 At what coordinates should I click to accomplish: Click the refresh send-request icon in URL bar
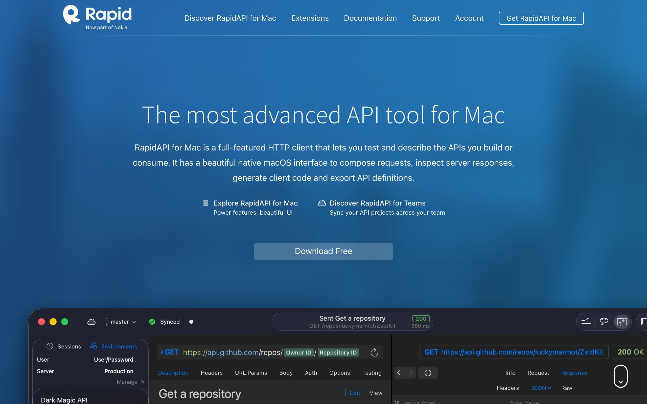tap(374, 352)
